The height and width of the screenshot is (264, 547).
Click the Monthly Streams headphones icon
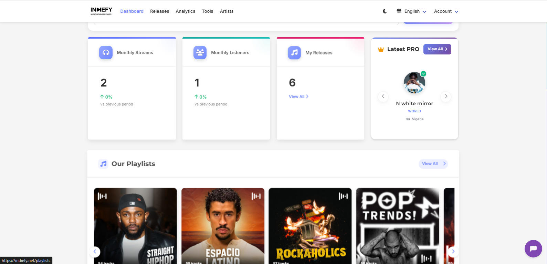[x=106, y=53]
